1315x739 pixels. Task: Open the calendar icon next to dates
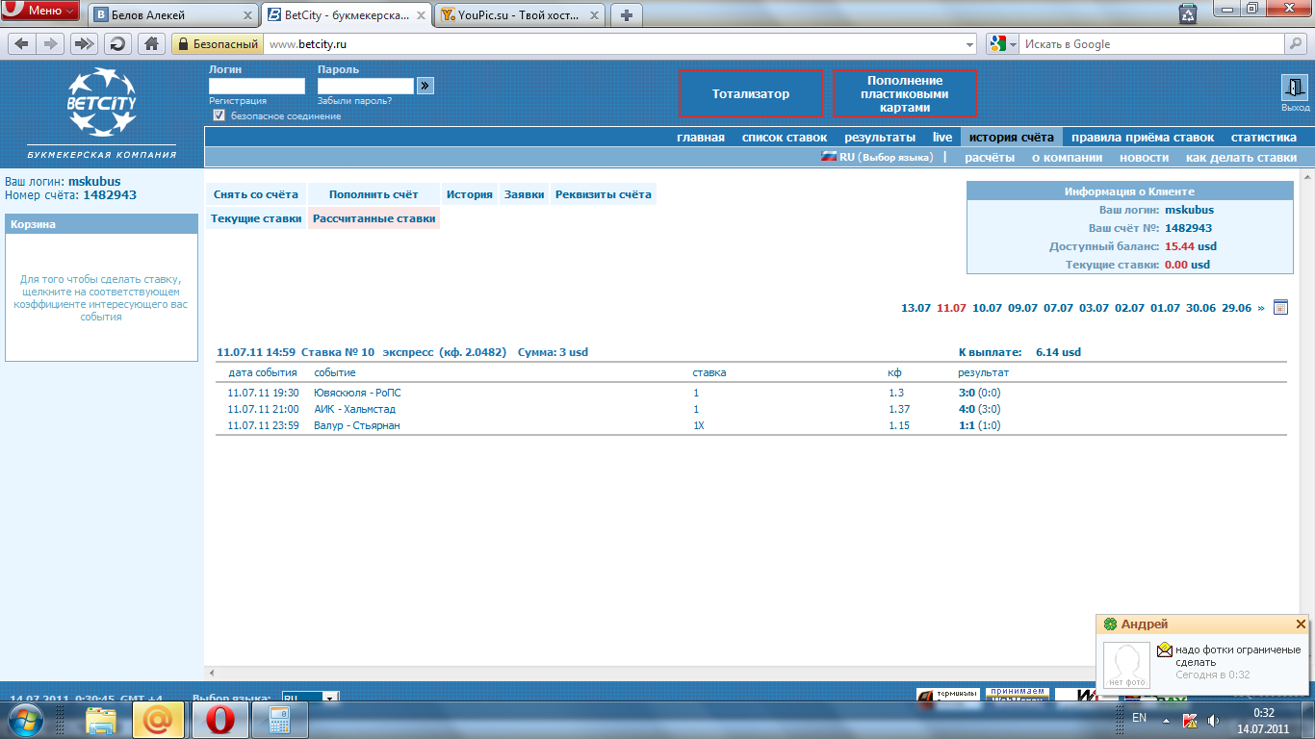tap(1280, 308)
